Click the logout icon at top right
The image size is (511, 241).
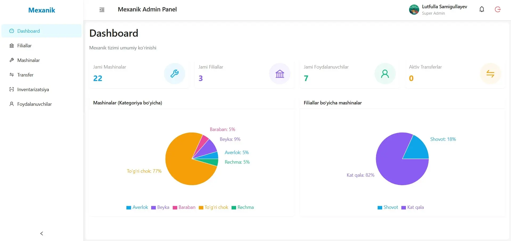click(498, 9)
